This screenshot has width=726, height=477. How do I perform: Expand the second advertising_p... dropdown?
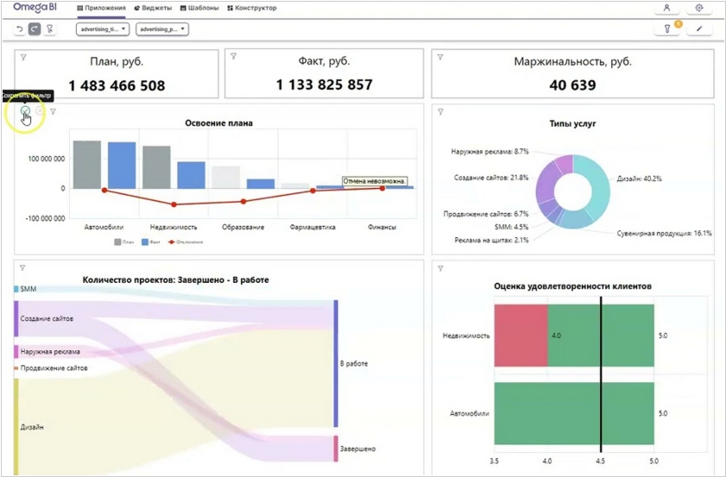[x=162, y=29]
